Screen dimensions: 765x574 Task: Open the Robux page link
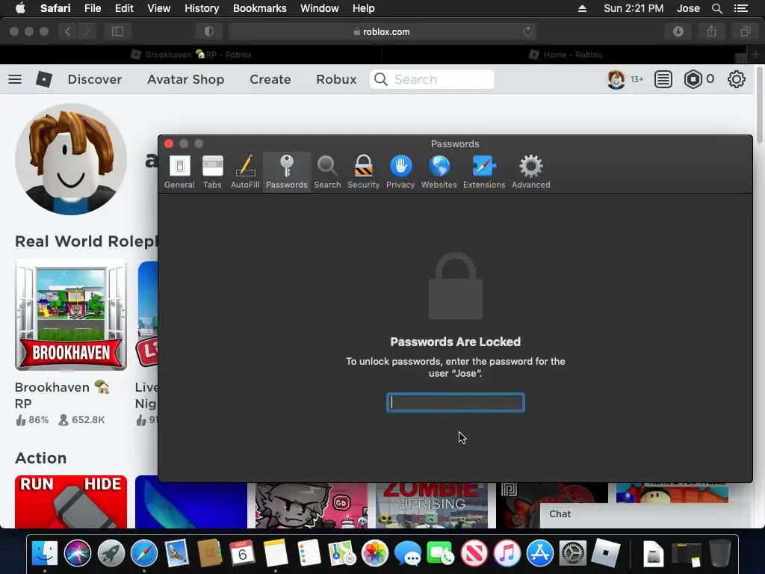click(336, 79)
